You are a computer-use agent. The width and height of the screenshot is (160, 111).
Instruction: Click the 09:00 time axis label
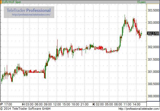click(48, 104)
